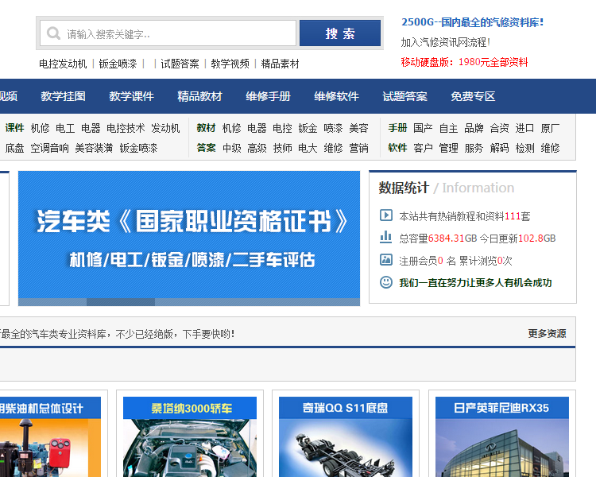This screenshot has height=477, width=596.
Task: Open 教学挂图 in the navigation bar
Action: [63, 96]
